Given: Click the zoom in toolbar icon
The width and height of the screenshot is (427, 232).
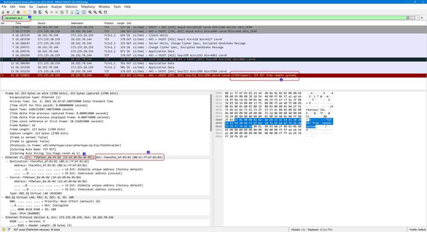Looking at the screenshot, I should tap(90, 12).
